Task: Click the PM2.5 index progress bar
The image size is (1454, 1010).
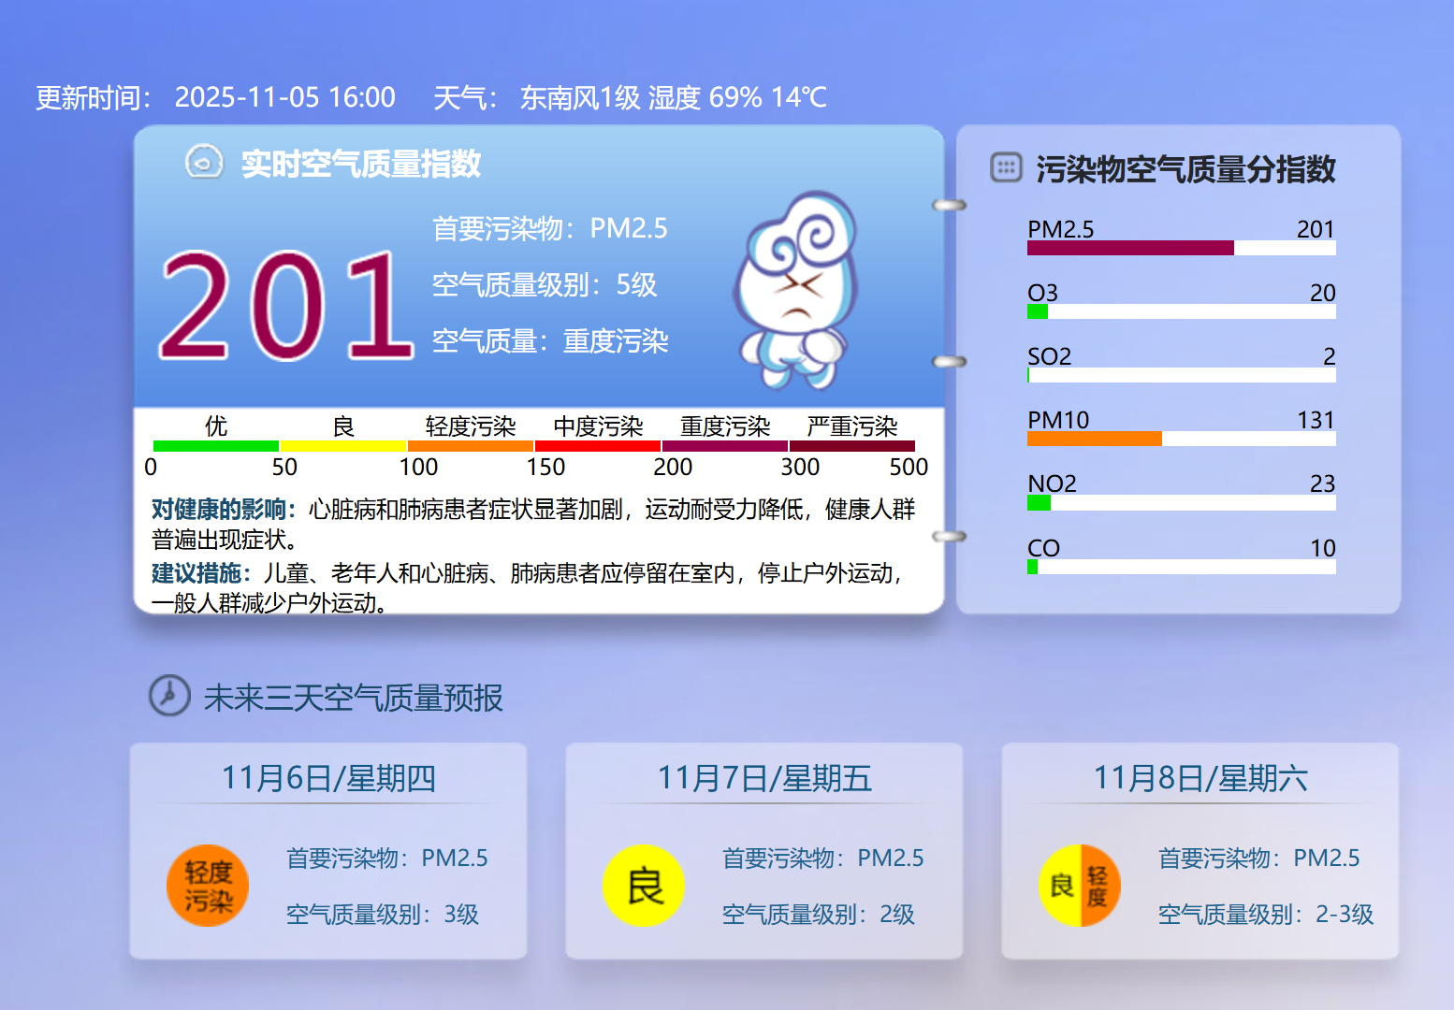Action: click(x=1181, y=248)
